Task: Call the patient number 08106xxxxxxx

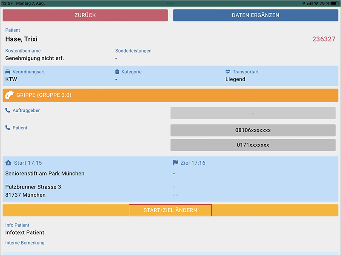Action: 253,130
